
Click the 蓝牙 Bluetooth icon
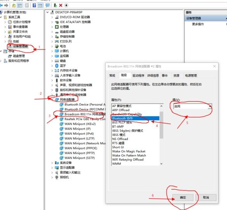[57, 66]
